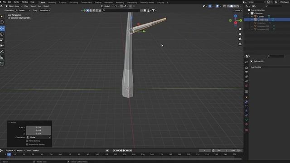Toggle the Proportional Editing checkbox
The width and height of the screenshot is (290, 163).
pos(27,144)
